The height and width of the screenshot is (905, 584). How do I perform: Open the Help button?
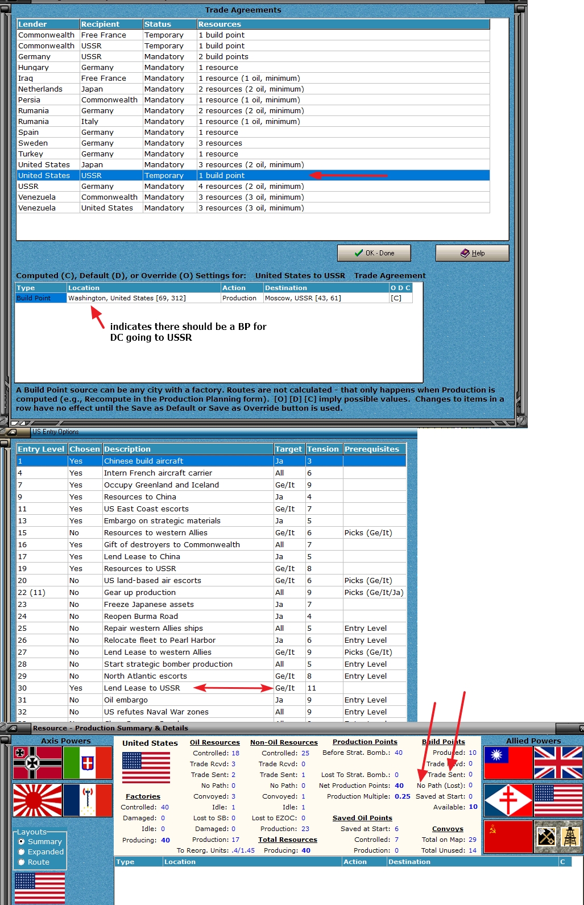(472, 253)
